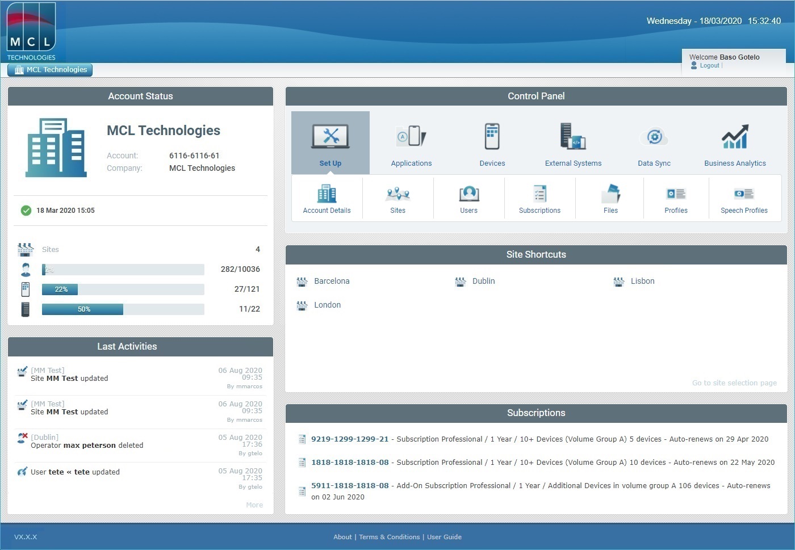Switch to the MCL Technologies tab

pos(50,69)
